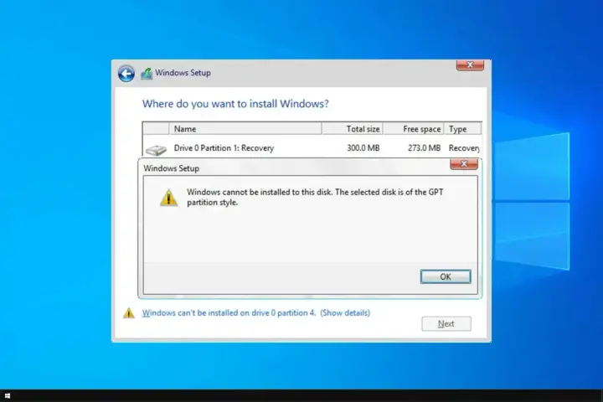The image size is (603, 402).
Task: Open the Show details link
Action: coord(345,312)
